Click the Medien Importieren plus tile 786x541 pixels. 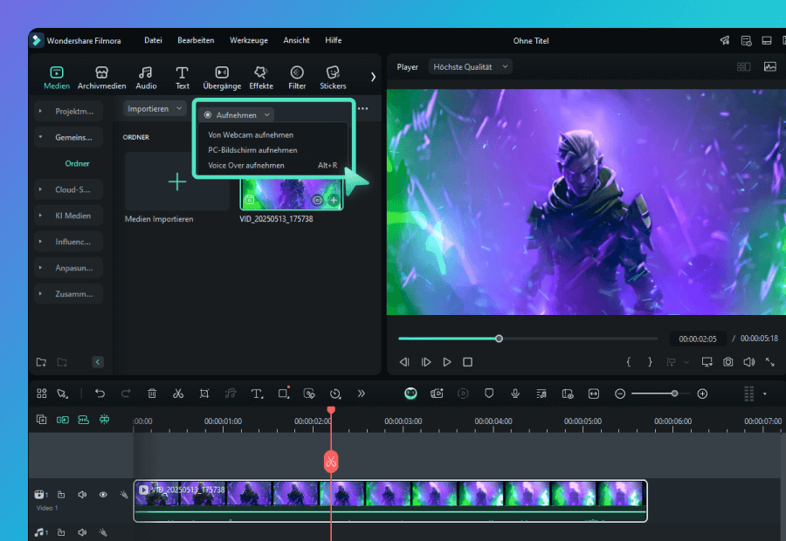177,181
